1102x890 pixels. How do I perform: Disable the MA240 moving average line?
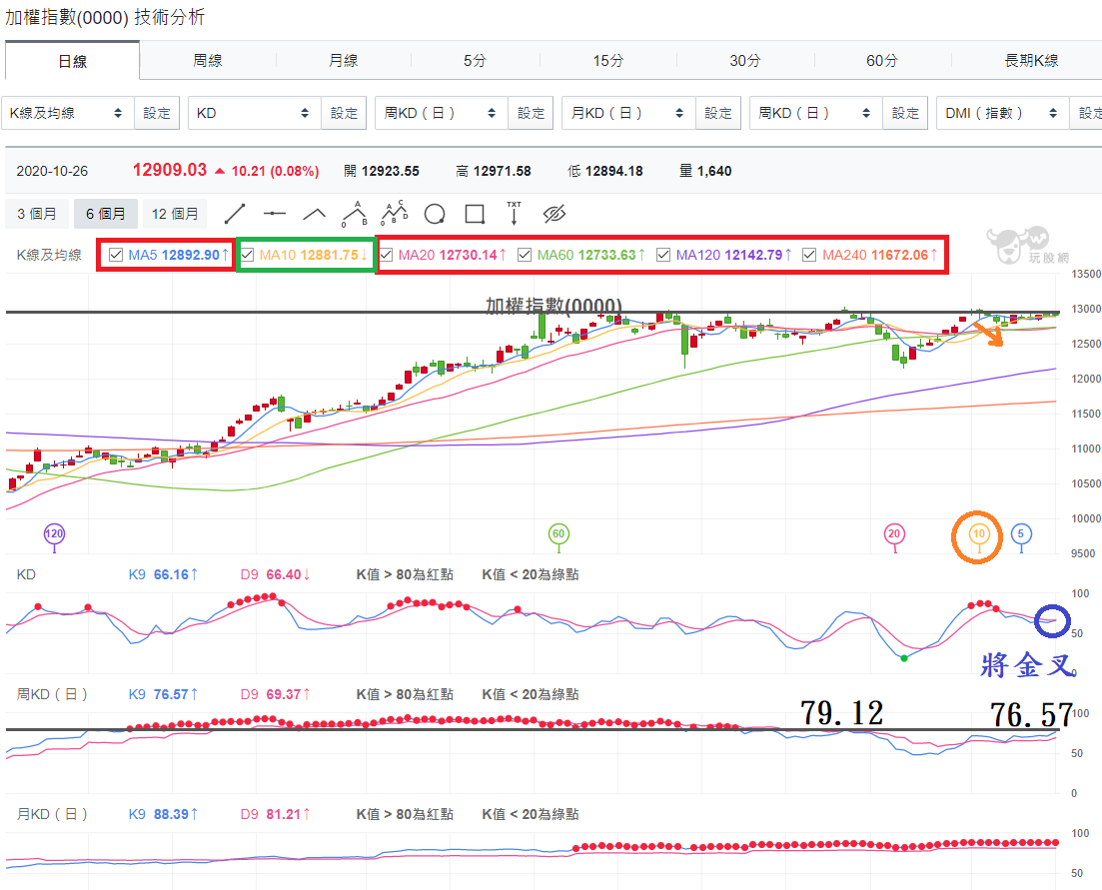pos(809,255)
